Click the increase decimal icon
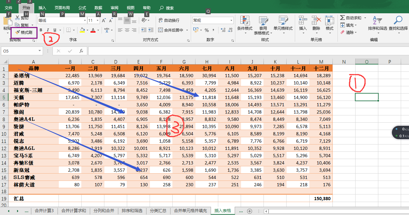The width and height of the screenshot is (409, 215). (x=223, y=30)
